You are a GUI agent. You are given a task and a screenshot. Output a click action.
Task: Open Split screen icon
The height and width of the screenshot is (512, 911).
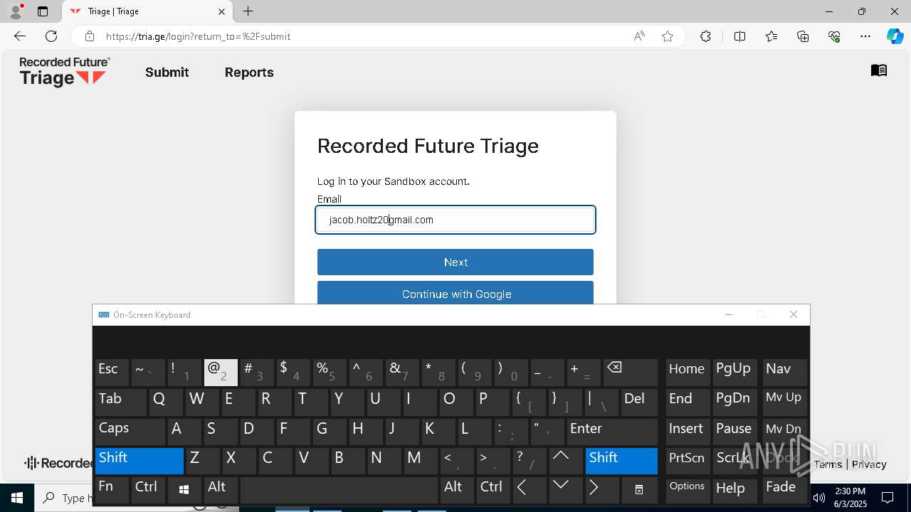tap(739, 36)
